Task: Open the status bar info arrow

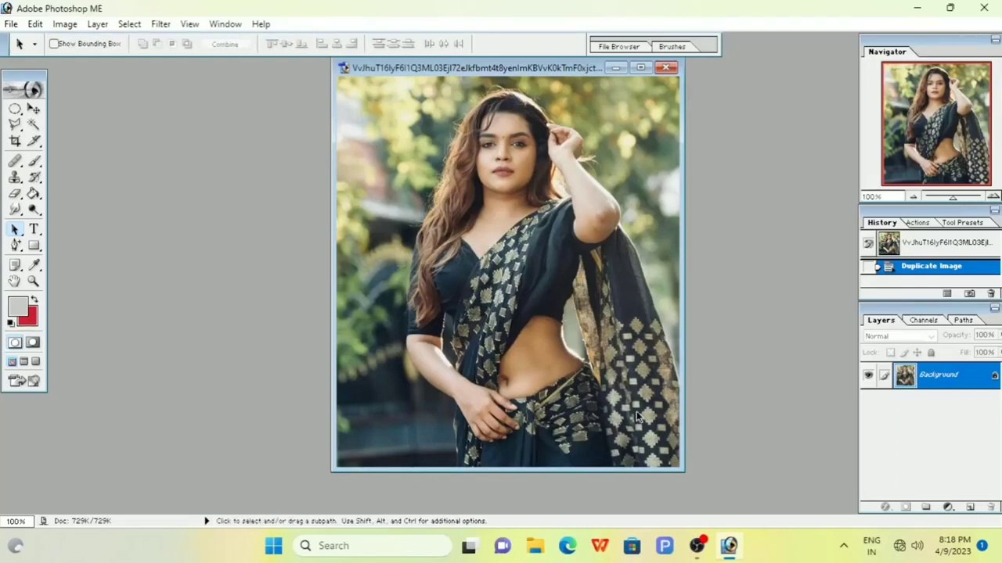Action: coord(207,521)
